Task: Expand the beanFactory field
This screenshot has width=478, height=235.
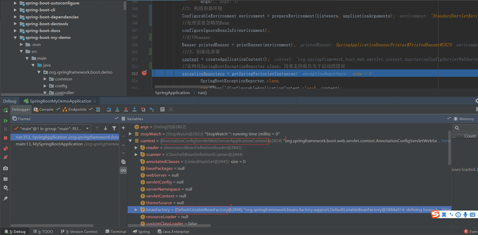Action: (136, 210)
